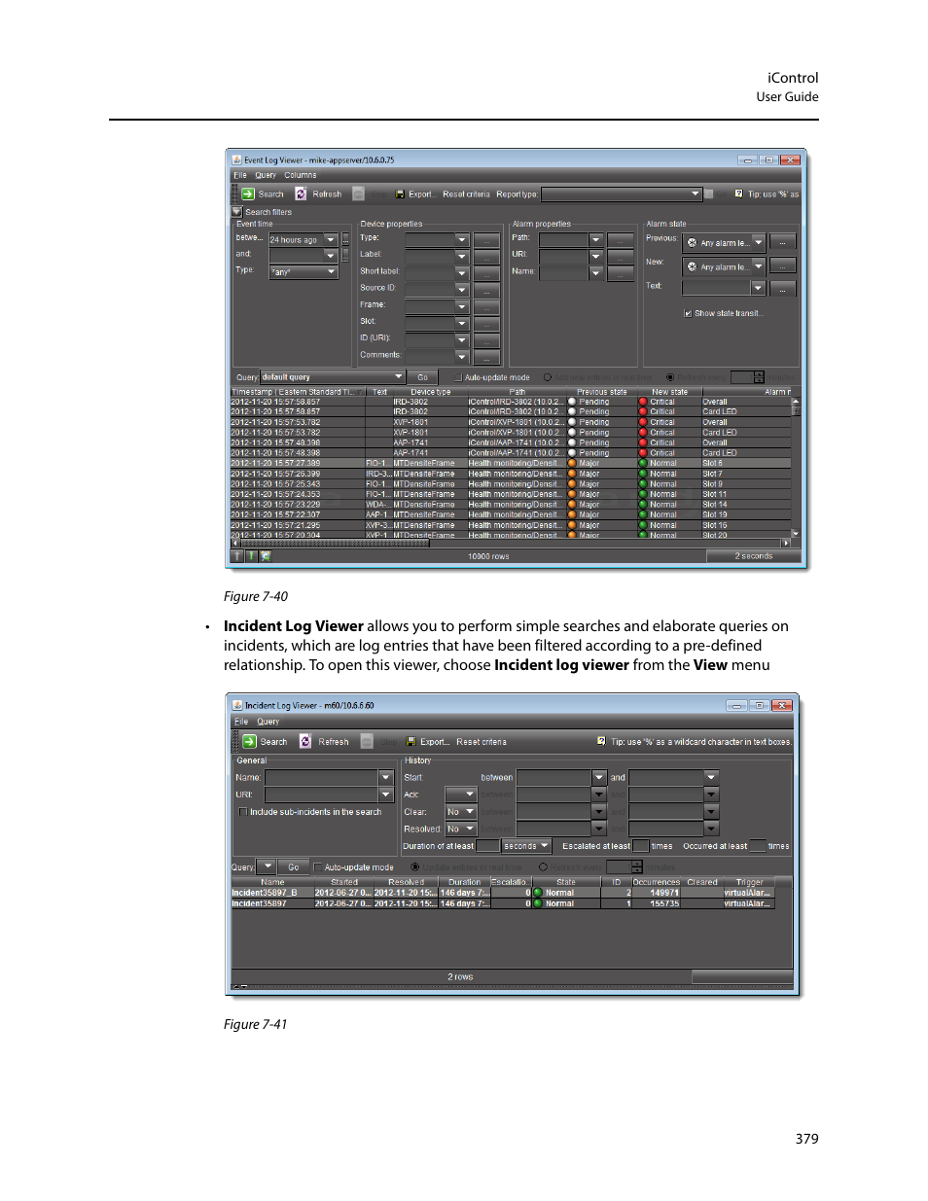The image size is (928, 1201).
Task: Select Refresh every radio in Incident Log Viewer
Action: point(543,867)
